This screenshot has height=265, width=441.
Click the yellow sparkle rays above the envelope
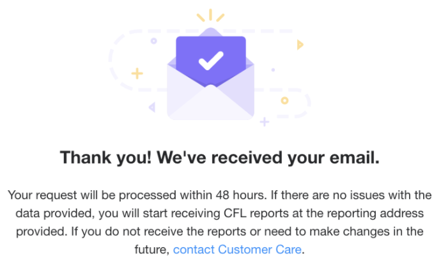210,15
